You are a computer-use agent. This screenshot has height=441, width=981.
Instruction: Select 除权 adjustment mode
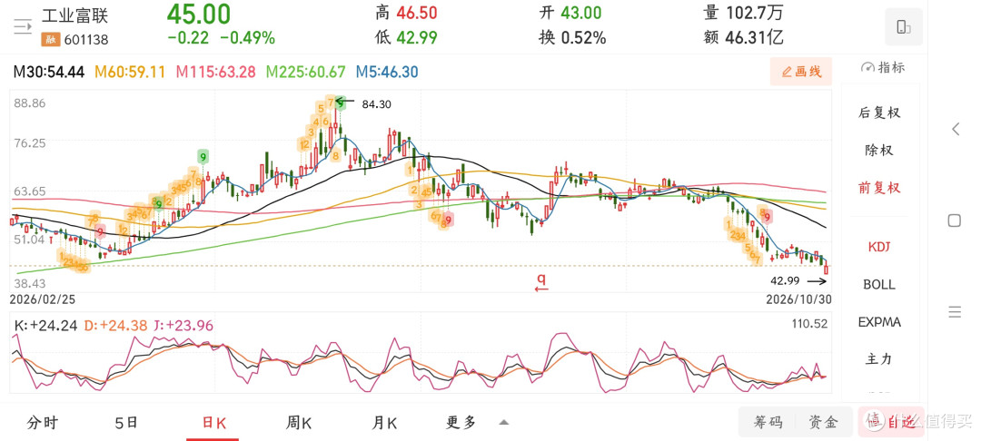[879, 150]
